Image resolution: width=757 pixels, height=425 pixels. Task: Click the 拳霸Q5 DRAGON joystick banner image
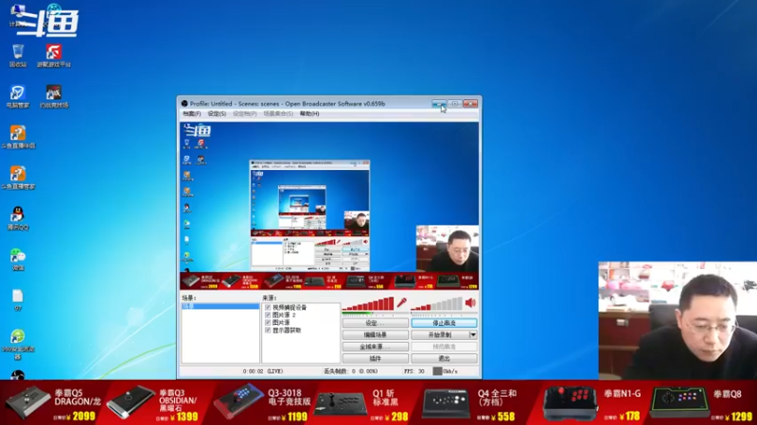(28, 402)
